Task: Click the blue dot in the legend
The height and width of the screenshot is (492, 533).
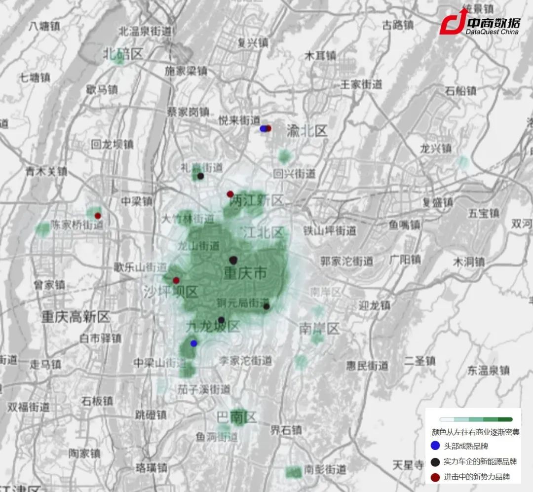Action: [x=435, y=446]
